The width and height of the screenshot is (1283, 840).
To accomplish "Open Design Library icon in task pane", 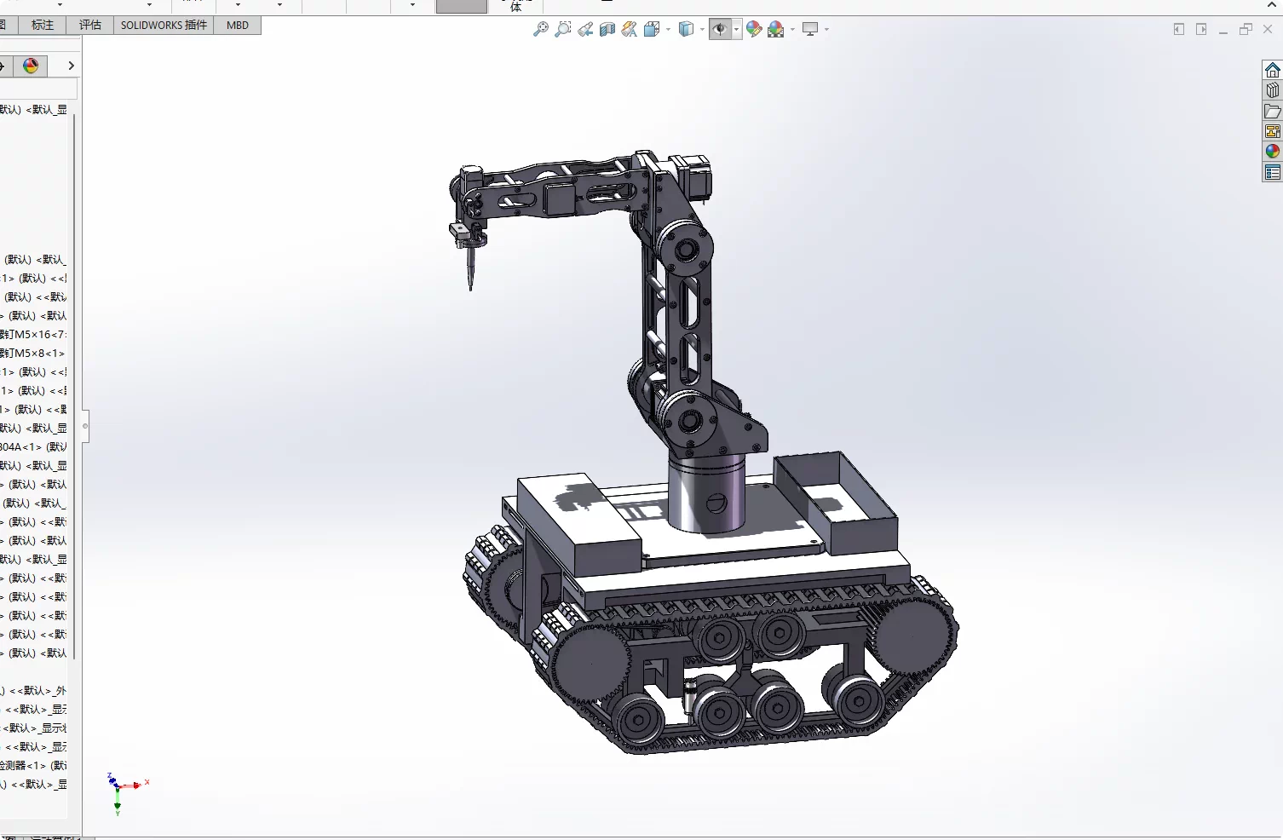I will pyautogui.click(x=1273, y=90).
